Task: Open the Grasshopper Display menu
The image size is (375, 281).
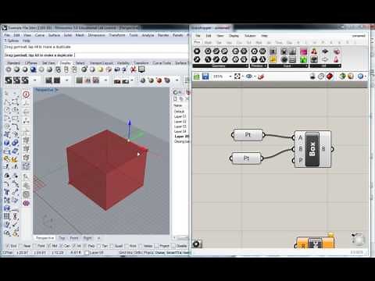Action: (234, 36)
